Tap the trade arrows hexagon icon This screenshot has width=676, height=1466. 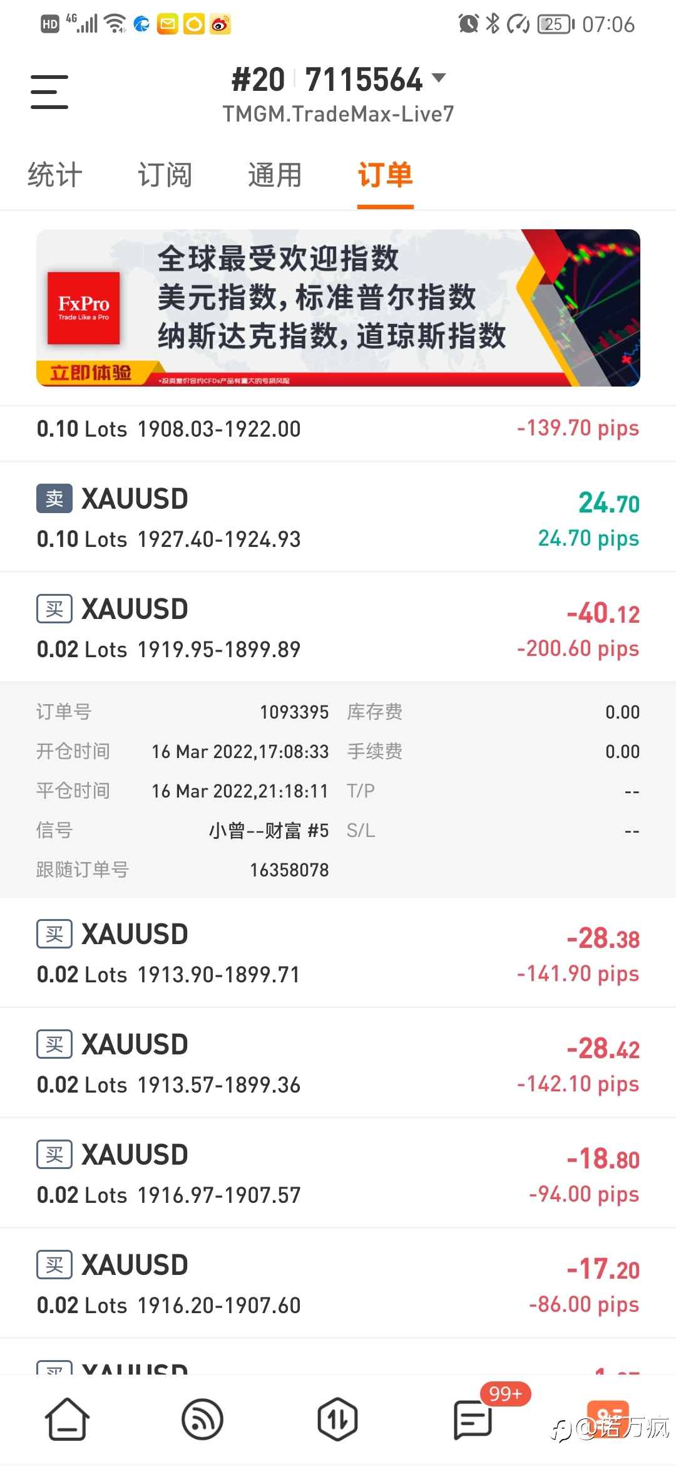pyautogui.click(x=337, y=1418)
